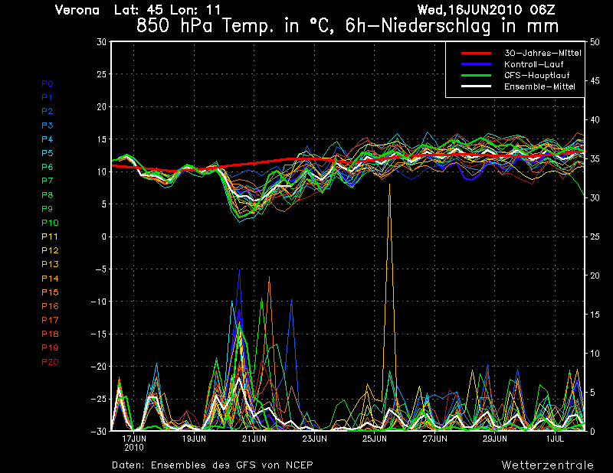
Task: Click the Wed,16JUN2010 06Z run timestamp
Action: [x=506, y=10]
